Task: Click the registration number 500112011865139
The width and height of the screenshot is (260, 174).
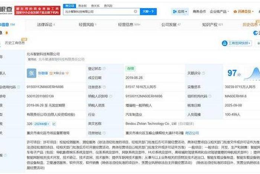Action: pyautogui.click(x=40, y=96)
